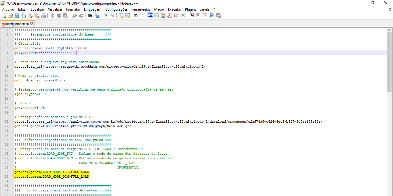
Task: Start macro recording with red dot icon
Action: pyautogui.click(x=192, y=15)
